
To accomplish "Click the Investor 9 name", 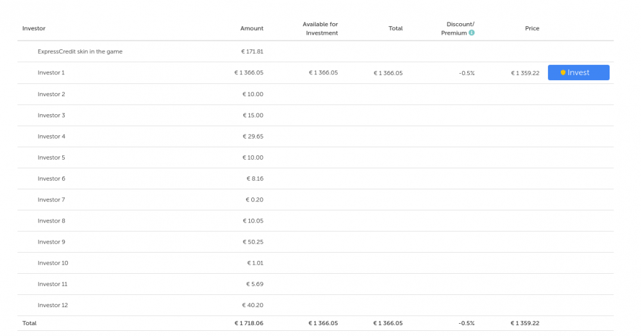I will (x=51, y=242).
